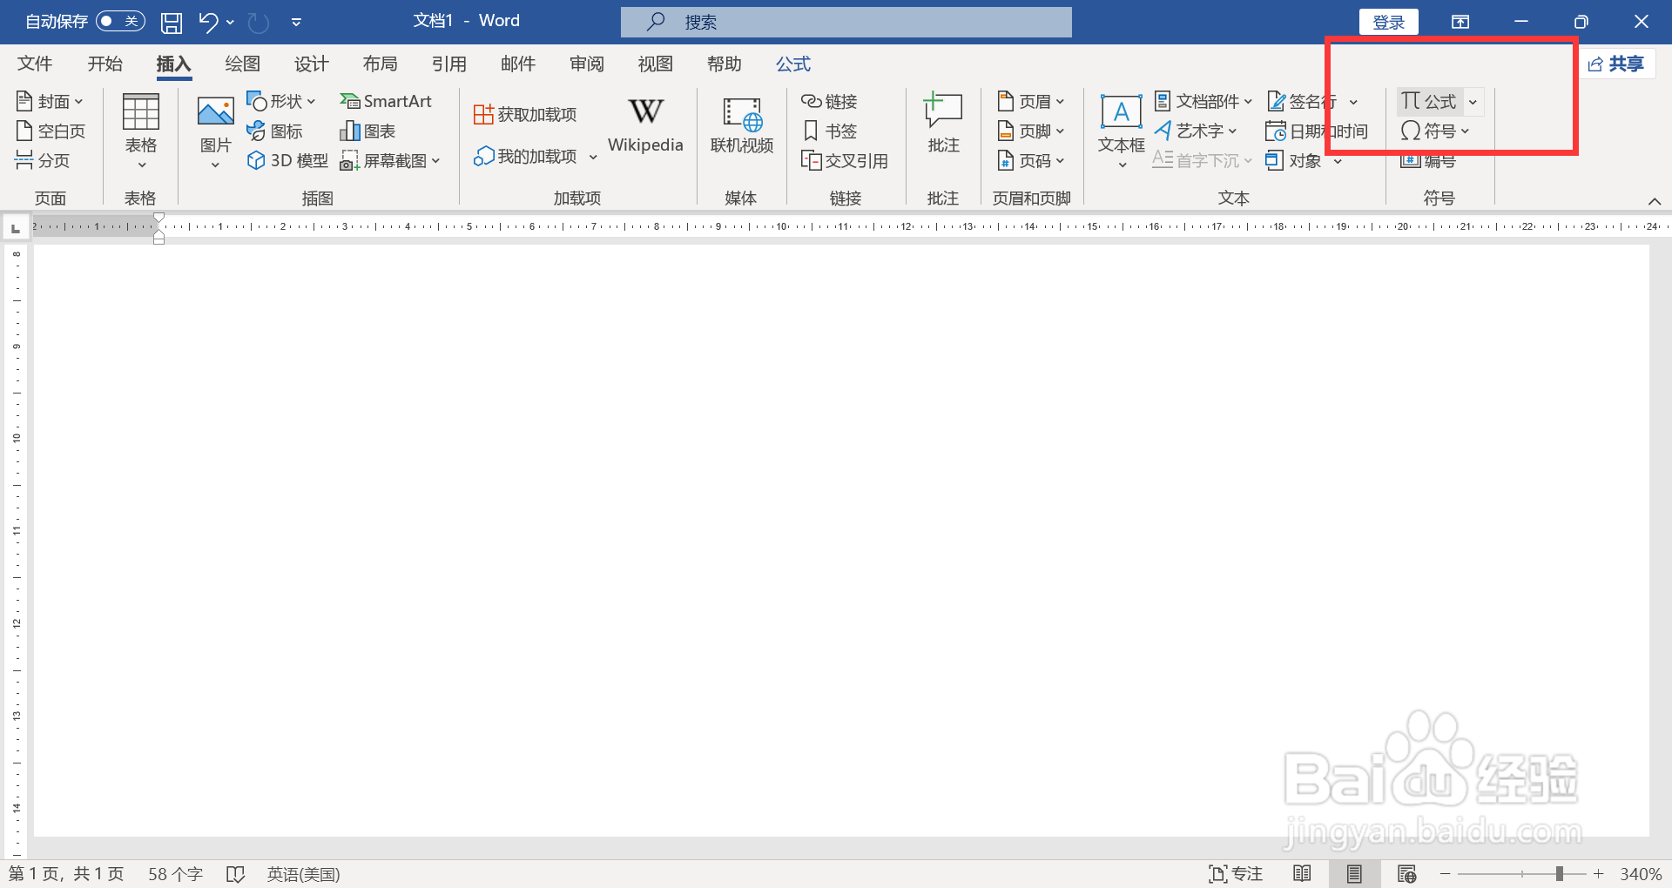Click the Undo arrow icon
Screen dimensions: 1672x888
click(207, 22)
